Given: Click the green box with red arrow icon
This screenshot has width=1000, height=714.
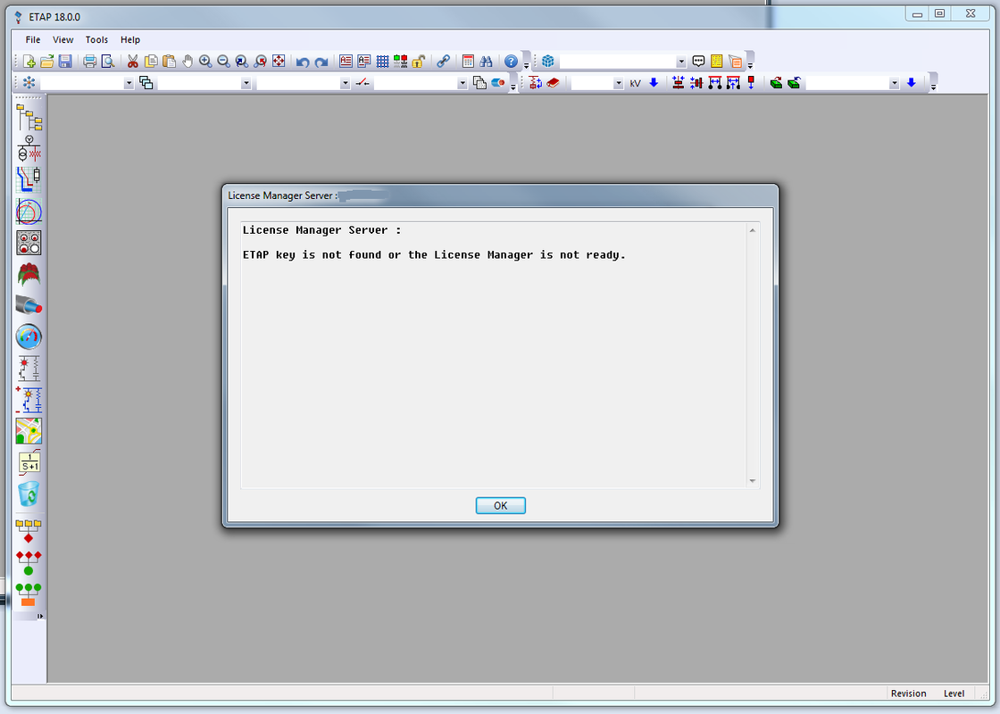Looking at the screenshot, I should [x=776, y=83].
